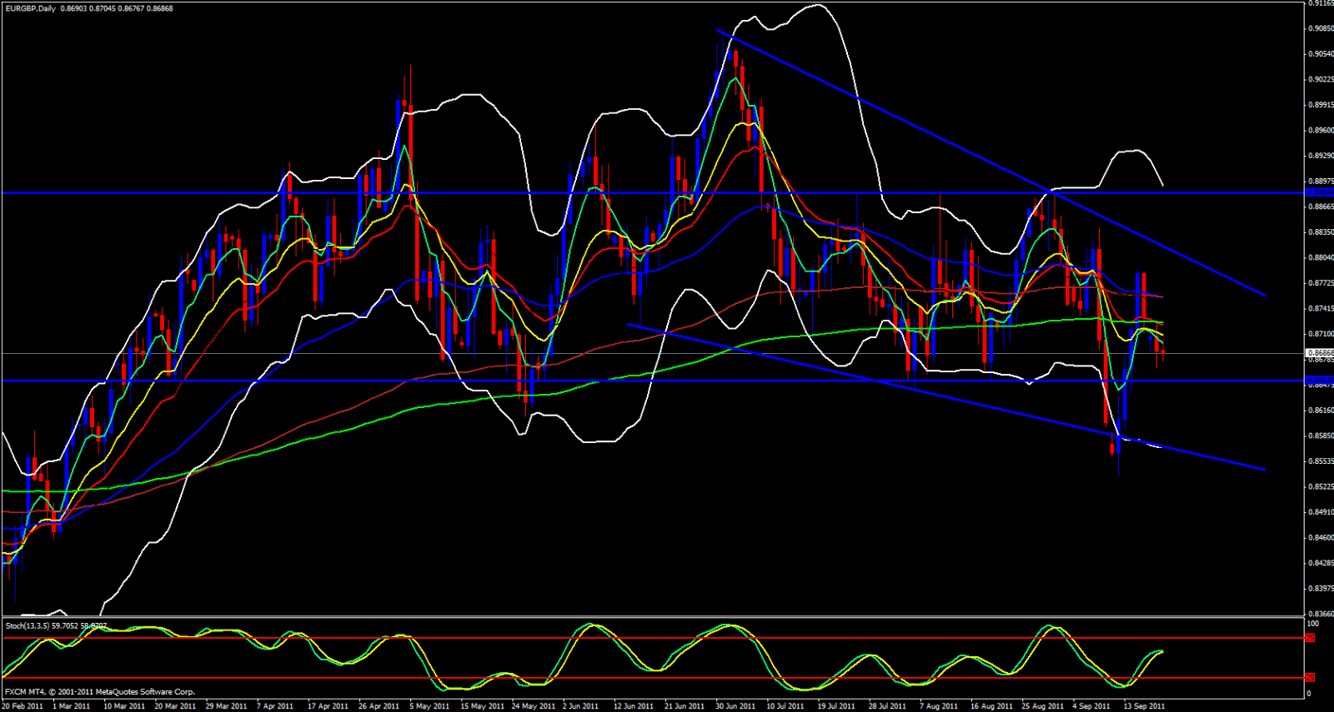
Task: Click the stochastic scale 100 label
Action: pyautogui.click(x=1312, y=624)
